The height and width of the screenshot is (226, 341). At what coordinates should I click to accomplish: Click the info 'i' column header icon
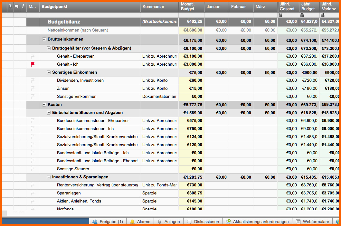23,6
